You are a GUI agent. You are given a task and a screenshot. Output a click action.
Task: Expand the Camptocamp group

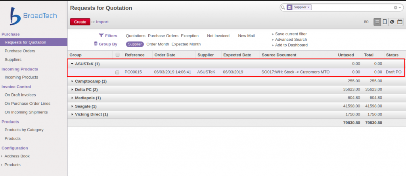tap(72, 81)
